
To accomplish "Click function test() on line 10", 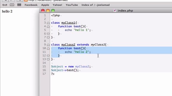I will 72,48.
